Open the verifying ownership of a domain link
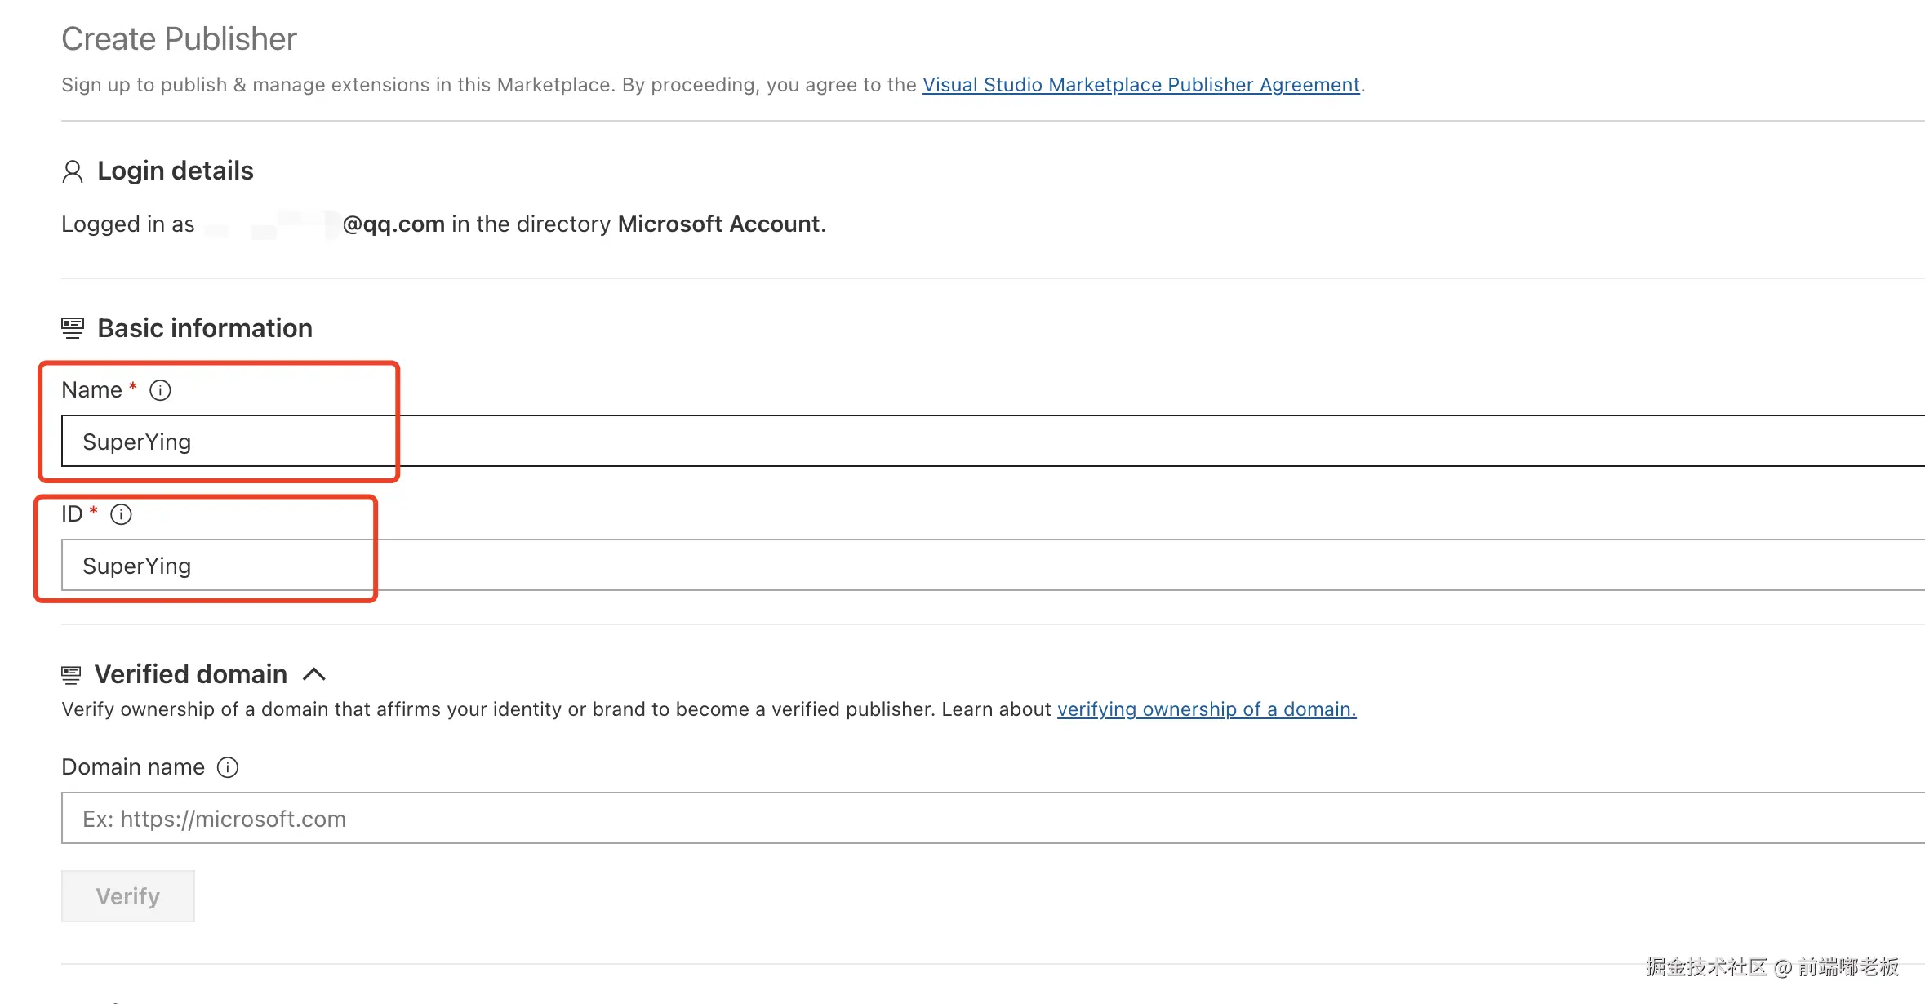The width and height of the screenshot is (1925, 1004). click(1206, 709)
